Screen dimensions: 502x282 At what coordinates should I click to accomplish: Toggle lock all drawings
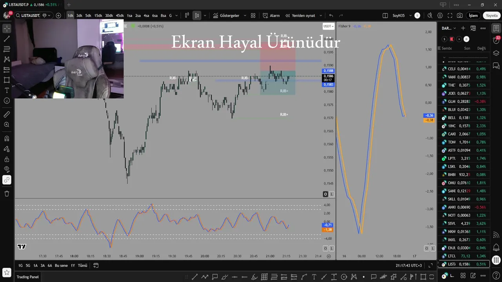[7, 159]
